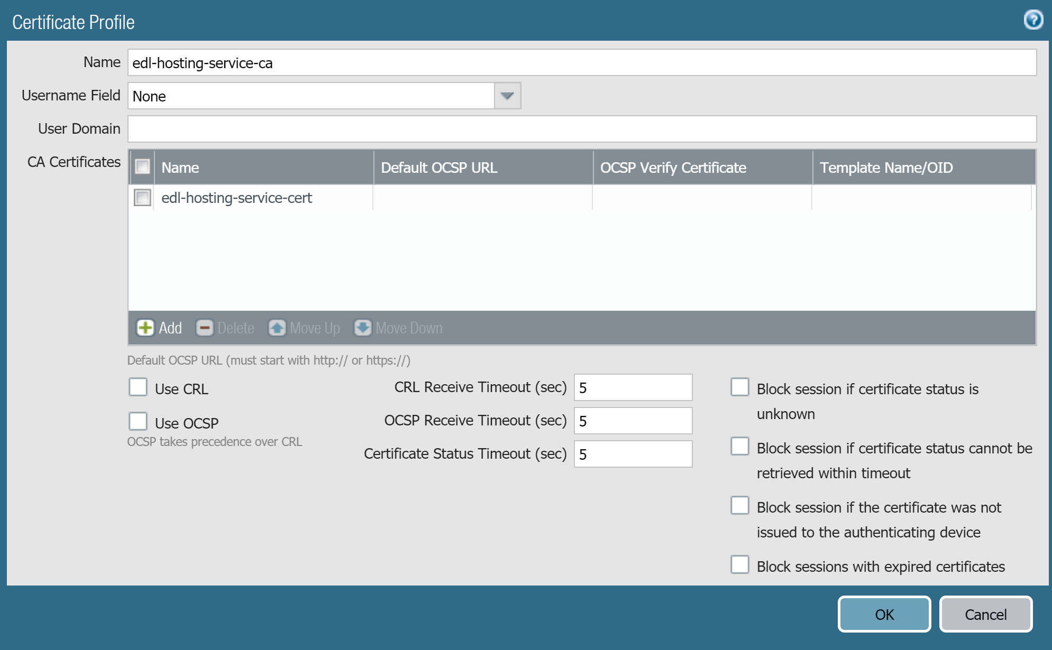Click the green Add plus icon

coord(145,328)
